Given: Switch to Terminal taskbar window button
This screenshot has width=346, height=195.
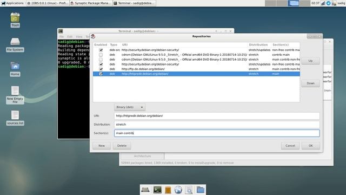Looking at the screenshot, I should pyautogui.click(x=134, y=3).
